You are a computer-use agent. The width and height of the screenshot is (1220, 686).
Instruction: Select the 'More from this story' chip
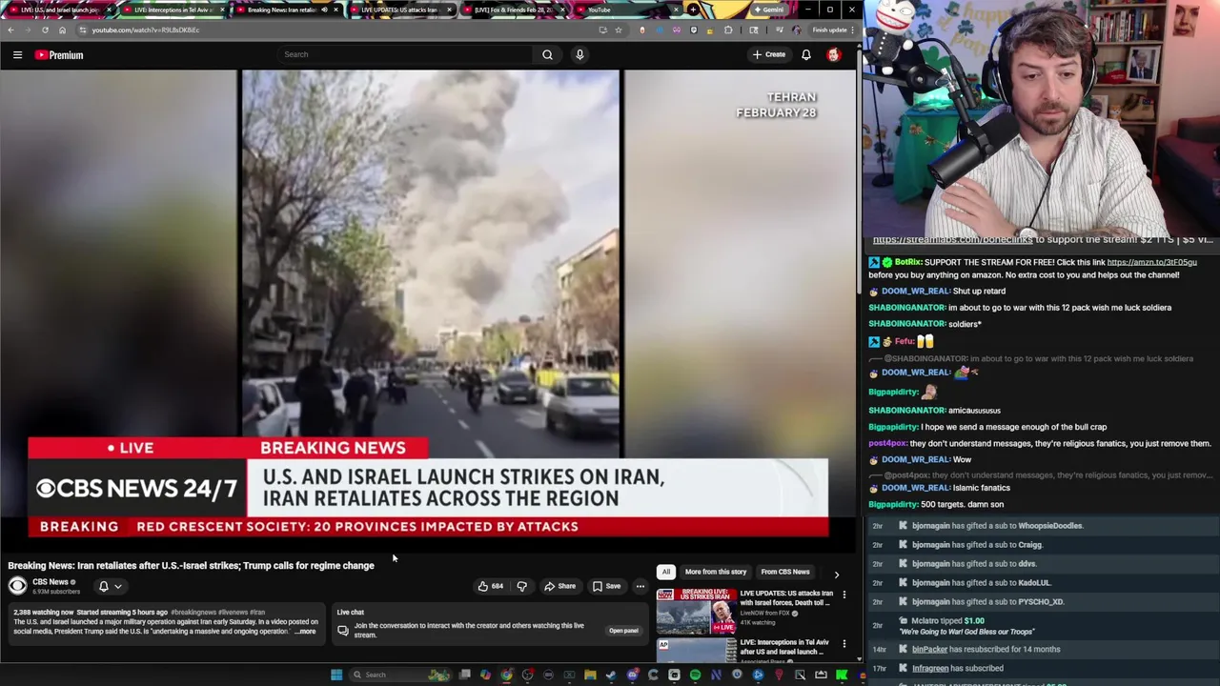point(715,572)
